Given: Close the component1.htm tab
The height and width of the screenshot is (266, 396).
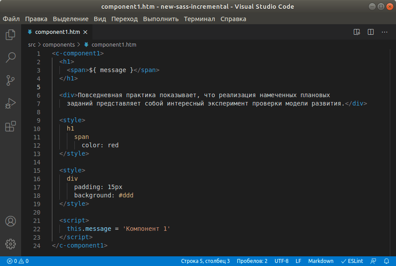Looking at the screenshot, I should [x=85, y=32].
